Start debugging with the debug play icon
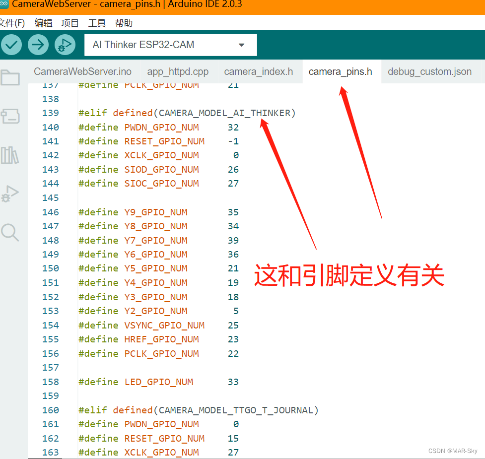 65,45
